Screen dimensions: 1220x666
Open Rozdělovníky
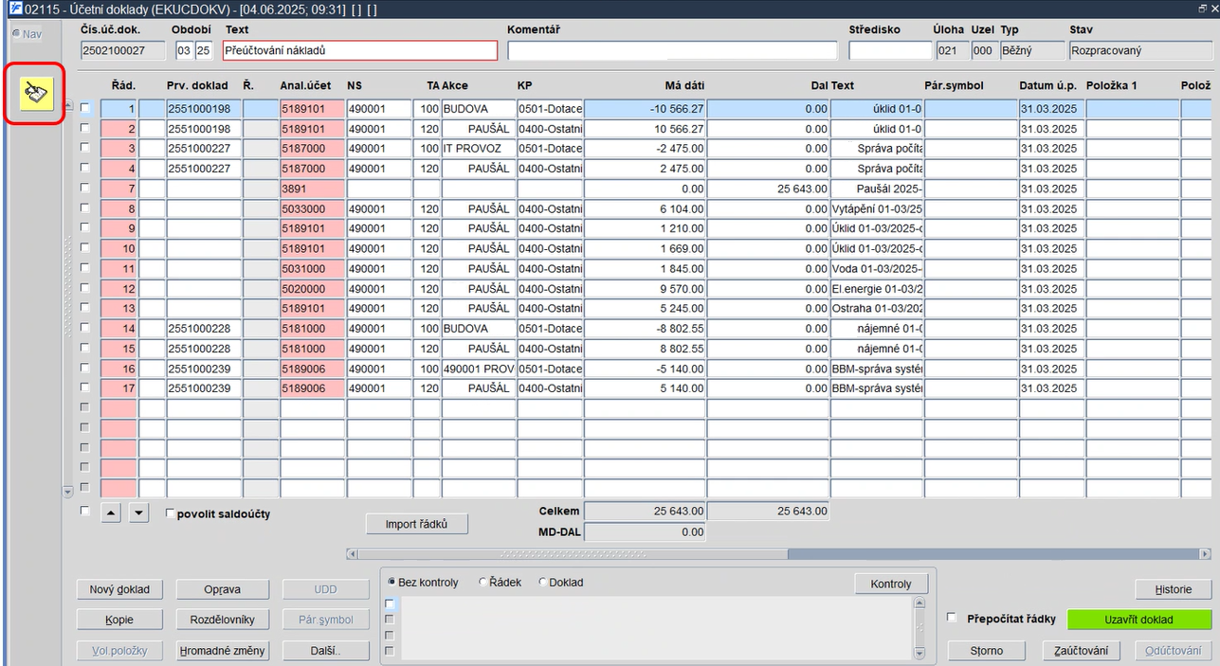pos(223,620)
